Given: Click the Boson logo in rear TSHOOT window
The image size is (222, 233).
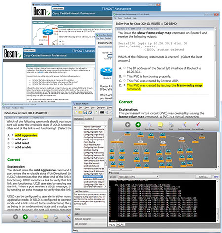Looking at the screenshot, I should [41, 11].
